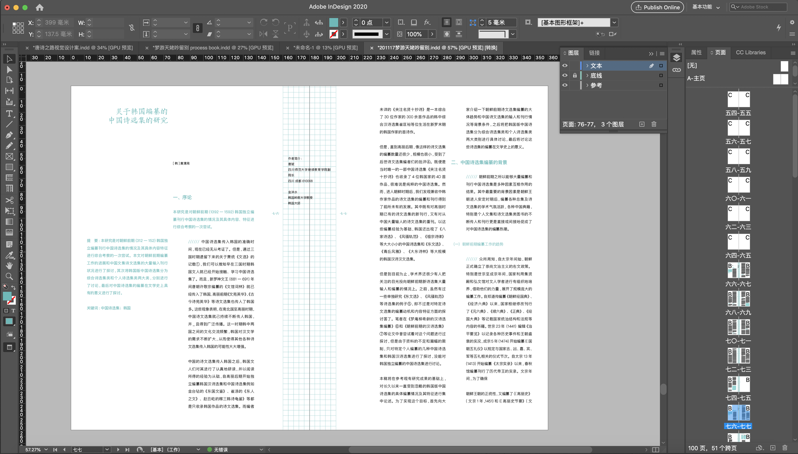
Task: Open the stroke weight dropdown
Action: [x=387, y=22]
